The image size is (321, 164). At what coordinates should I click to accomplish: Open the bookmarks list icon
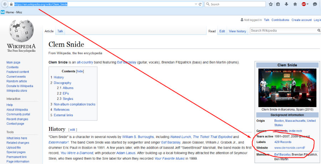click(278, 4)
